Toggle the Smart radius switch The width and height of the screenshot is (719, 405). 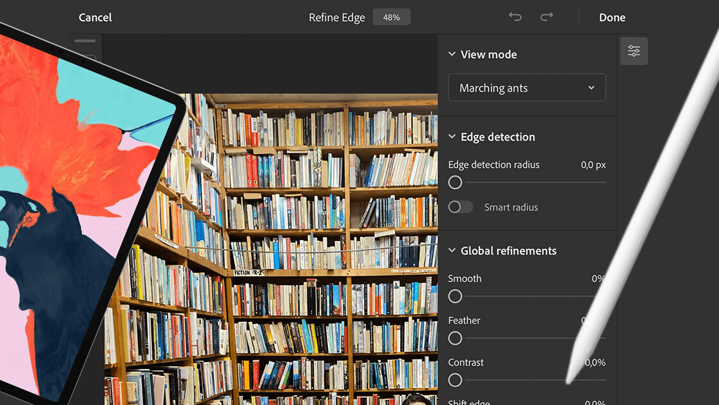tap(460, 207)
